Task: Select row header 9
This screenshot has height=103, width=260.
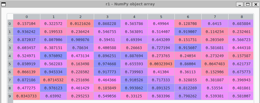Action: coord(10,96)
